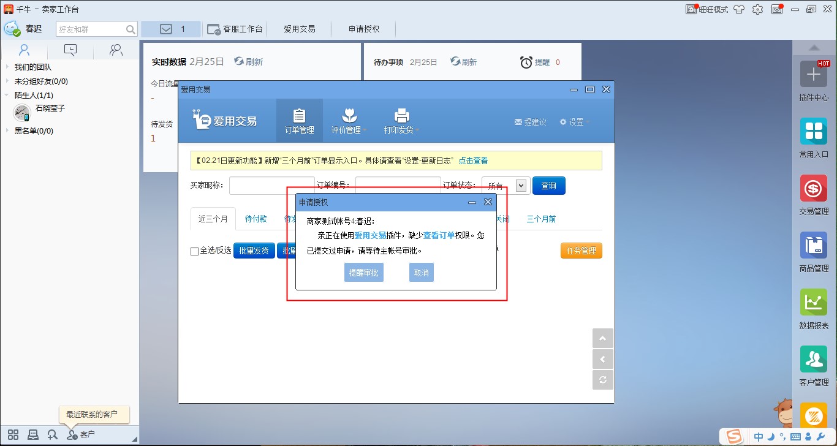Open the 申请授权 top tab
Screen dimensions: 837x446
(x=364, y=29)
